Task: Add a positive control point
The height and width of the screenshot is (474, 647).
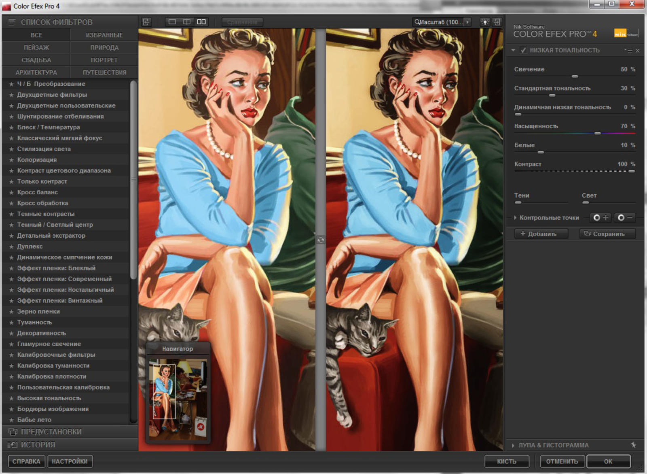Action: tap(600, 218)
